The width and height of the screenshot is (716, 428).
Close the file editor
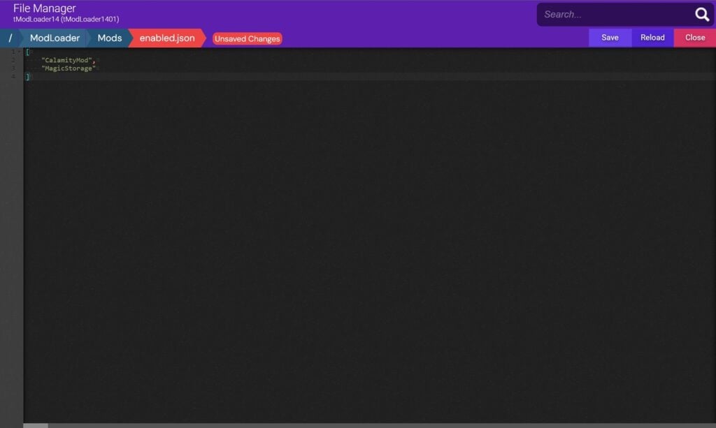tap(694, 38)
